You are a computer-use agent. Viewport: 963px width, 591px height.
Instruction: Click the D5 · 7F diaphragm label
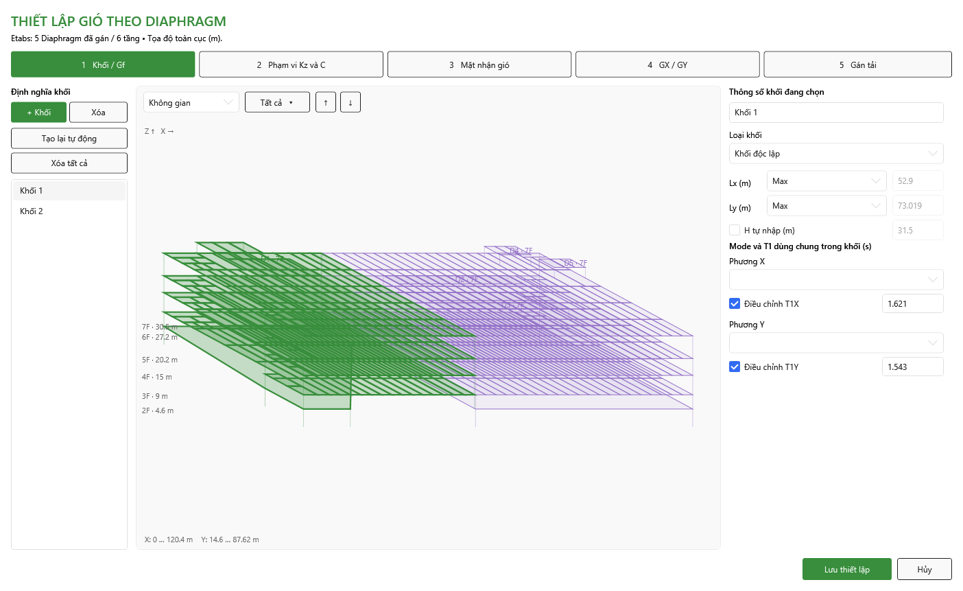tap(575, 264)
